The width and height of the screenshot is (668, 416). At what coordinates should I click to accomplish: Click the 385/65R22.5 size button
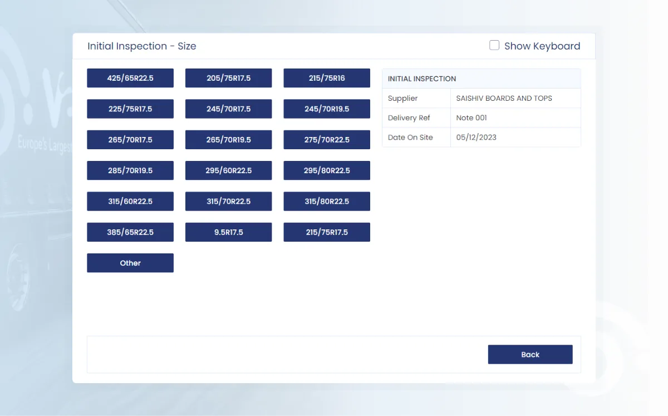point(130,232)
